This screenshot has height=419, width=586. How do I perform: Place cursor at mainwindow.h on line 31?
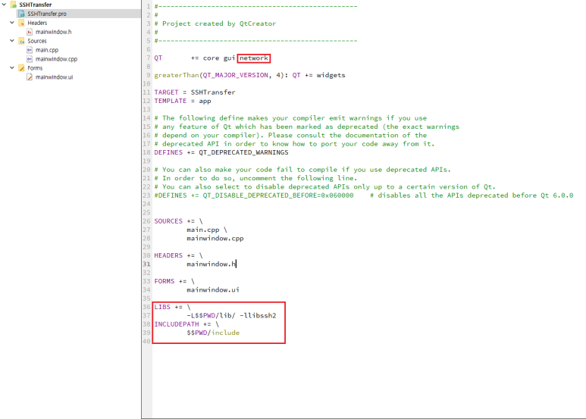(x=212, y=264)
